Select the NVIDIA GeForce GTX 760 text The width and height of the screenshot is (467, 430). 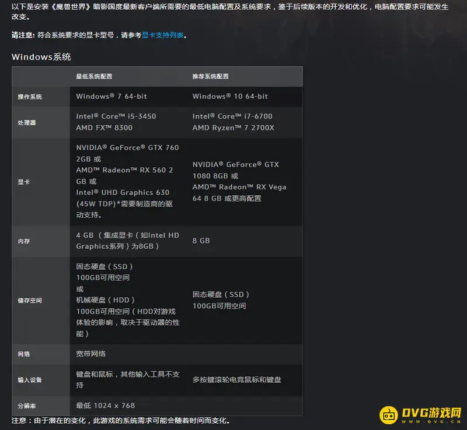pos(127,147)
